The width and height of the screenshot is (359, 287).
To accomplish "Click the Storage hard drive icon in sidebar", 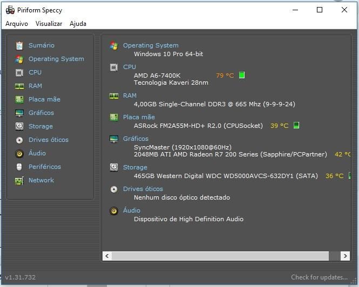I will 19,126.
